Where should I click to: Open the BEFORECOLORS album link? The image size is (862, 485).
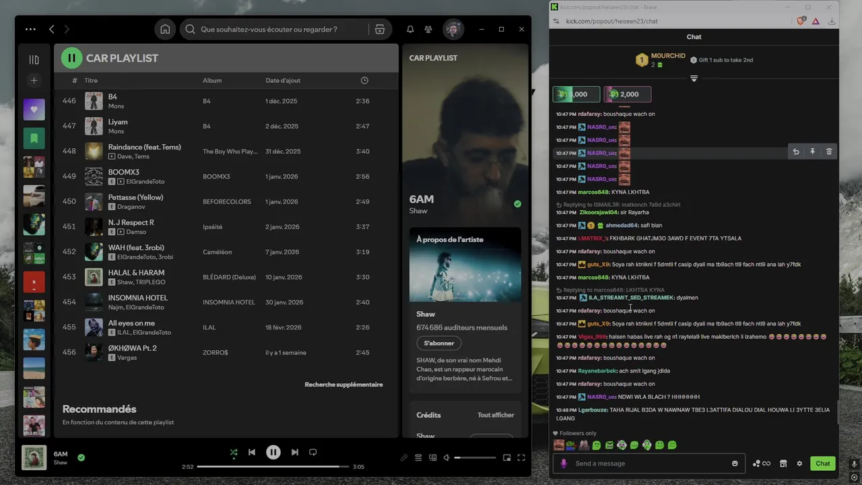click(227, 201)
